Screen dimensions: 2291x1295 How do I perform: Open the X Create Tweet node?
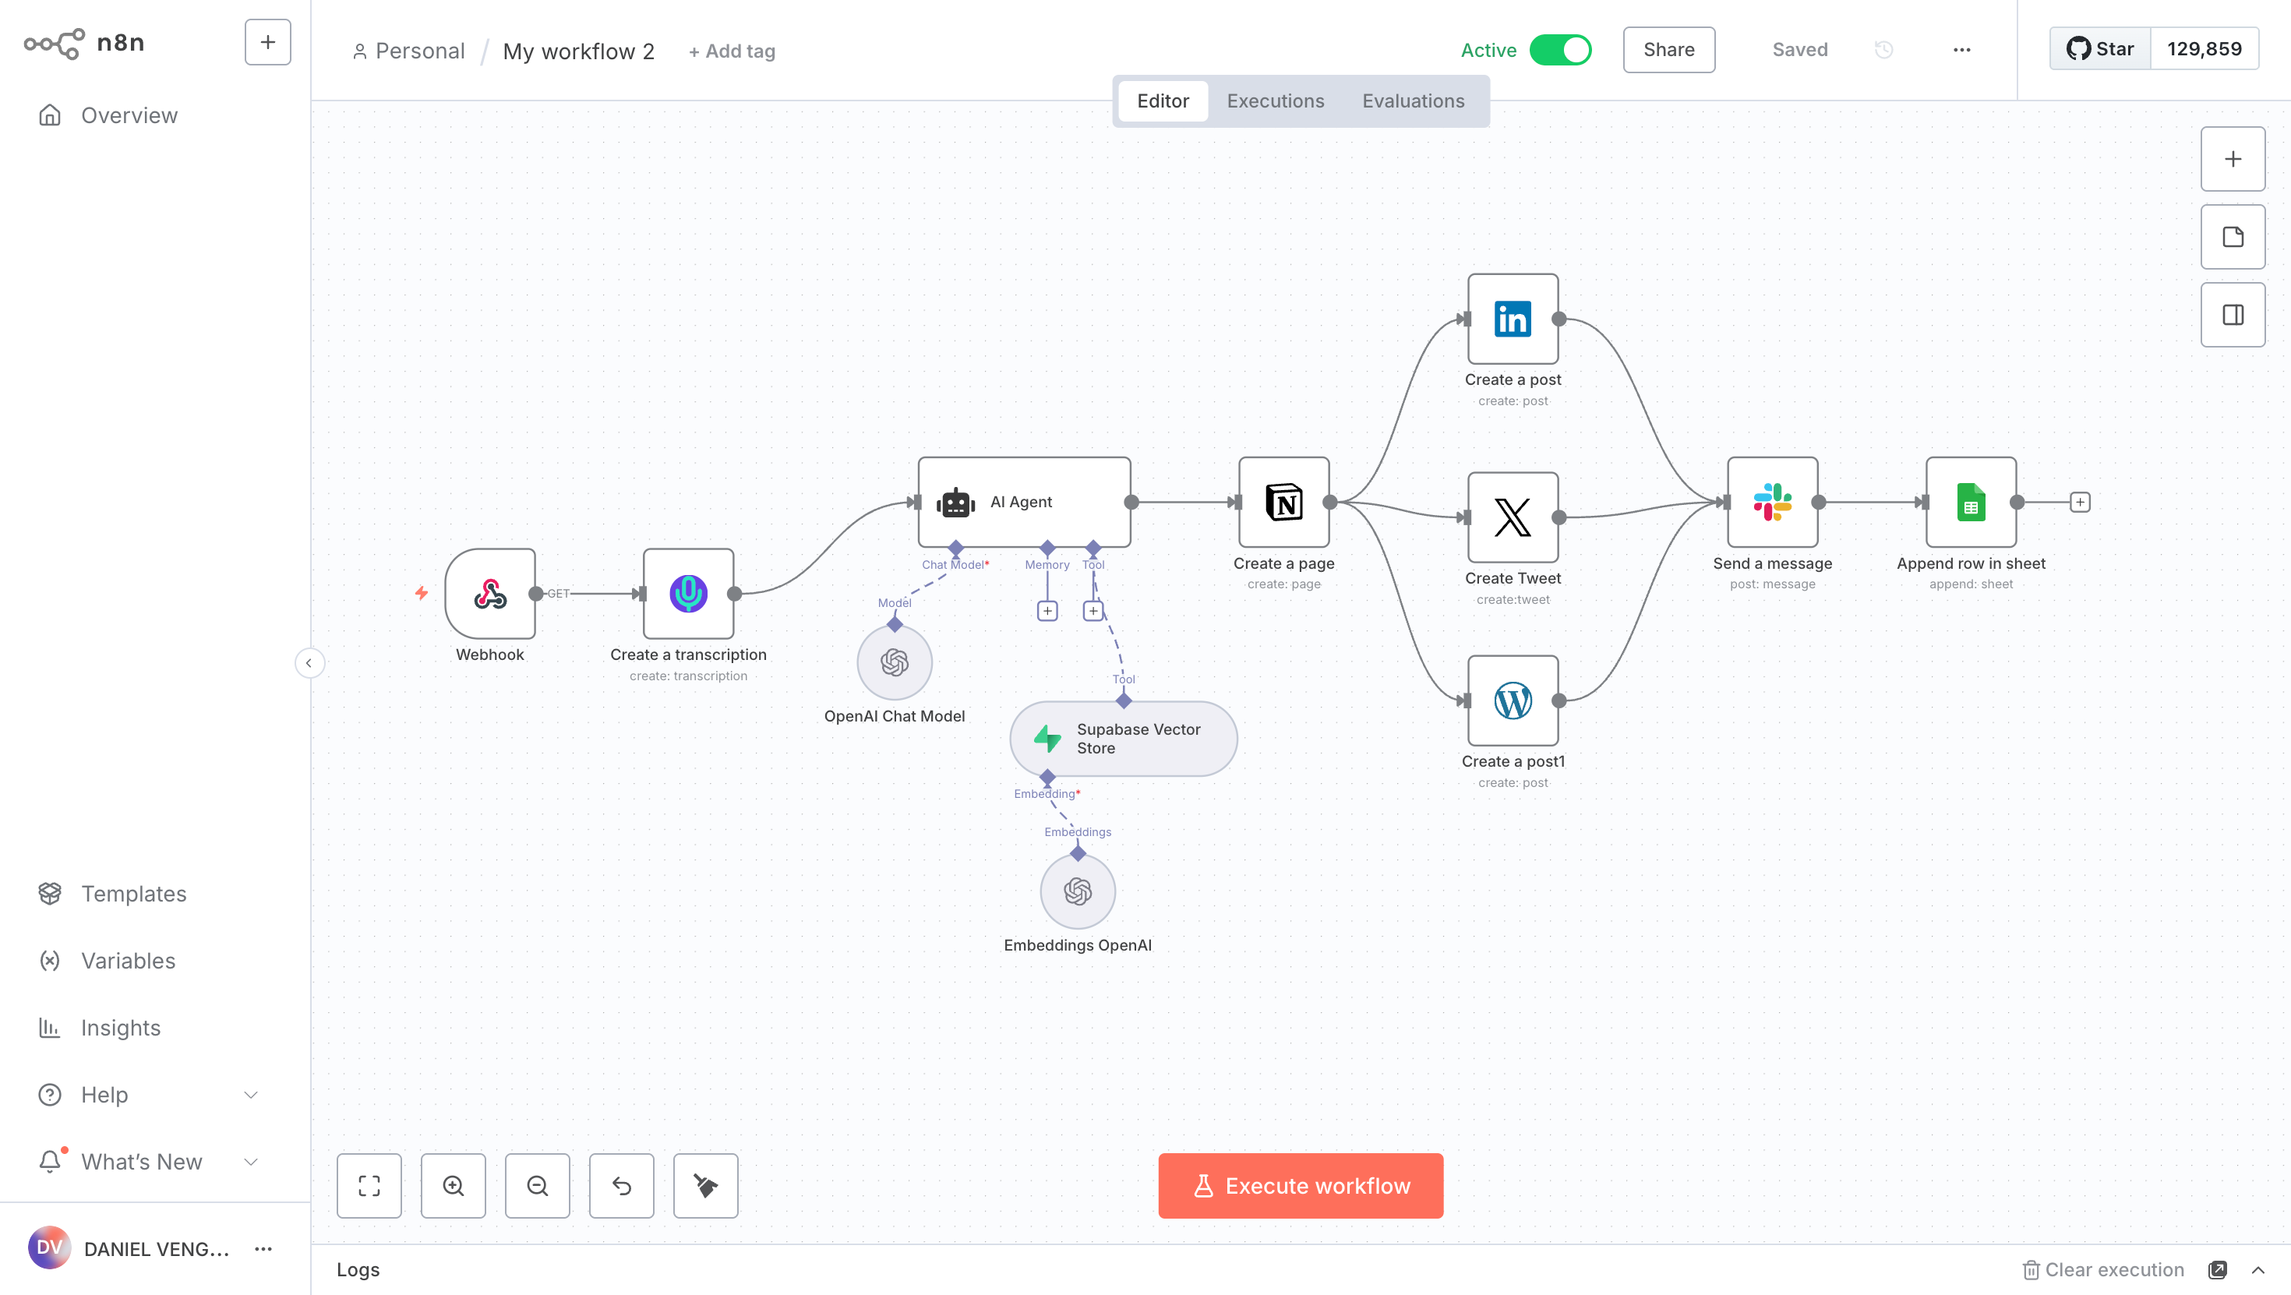(x=1513, y=517)
